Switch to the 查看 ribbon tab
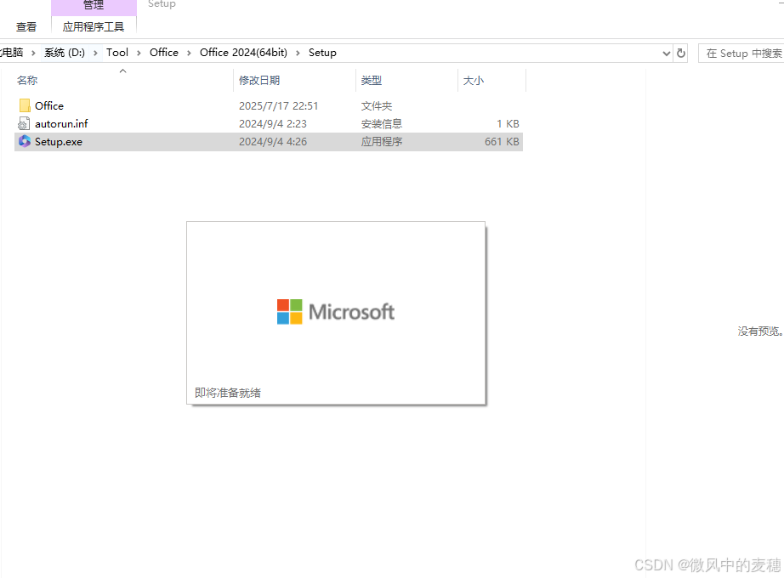The image size is (784, 578). tap(26, 27)
